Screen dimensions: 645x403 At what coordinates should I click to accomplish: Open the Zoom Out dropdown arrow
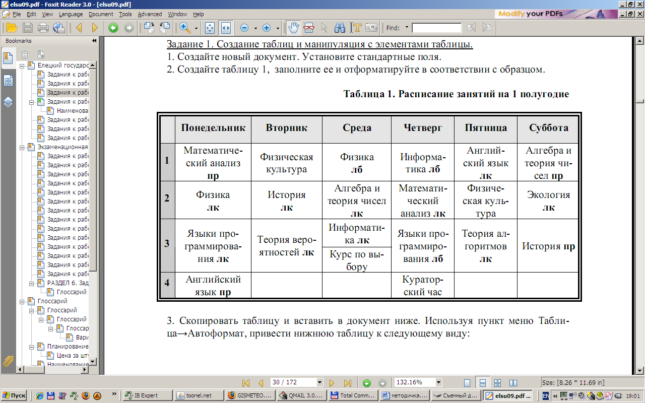tap(255, 28)
